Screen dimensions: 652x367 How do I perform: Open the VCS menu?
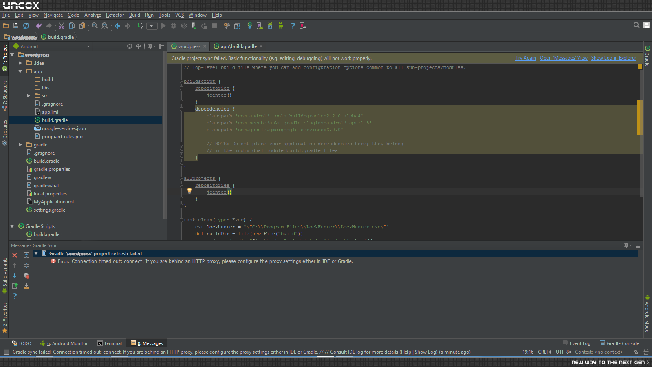click(180, 15)
